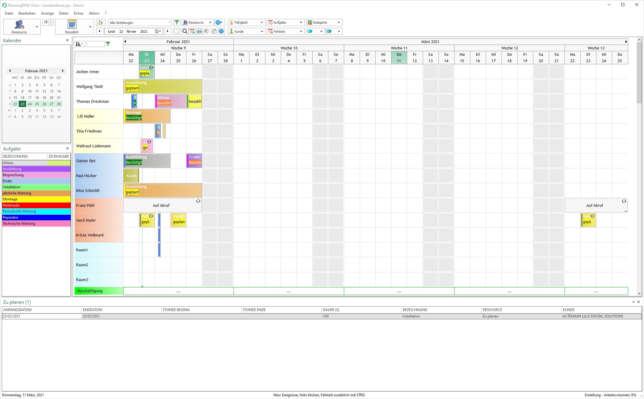Open the Fehlzeit filter dropdown
The width and height of the screenshot is (644, 399).
tap(286, 31)
